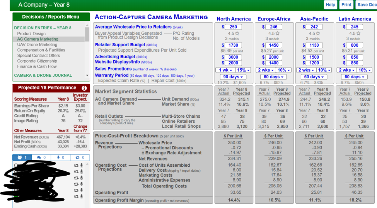Open Compensation & Facilities menu entry
The height and width of the screenshot is (208, 377).
coord(41,50)
